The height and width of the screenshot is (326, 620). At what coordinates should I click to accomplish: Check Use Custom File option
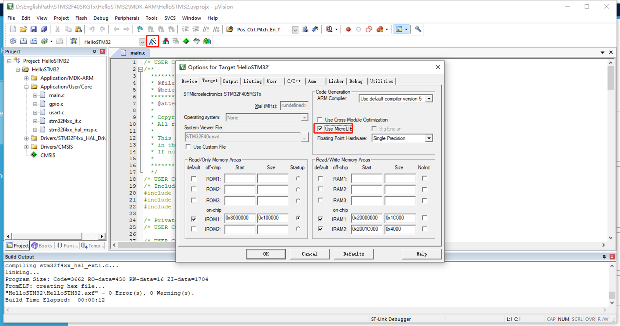pyautogui.click(x=188, y=147)
